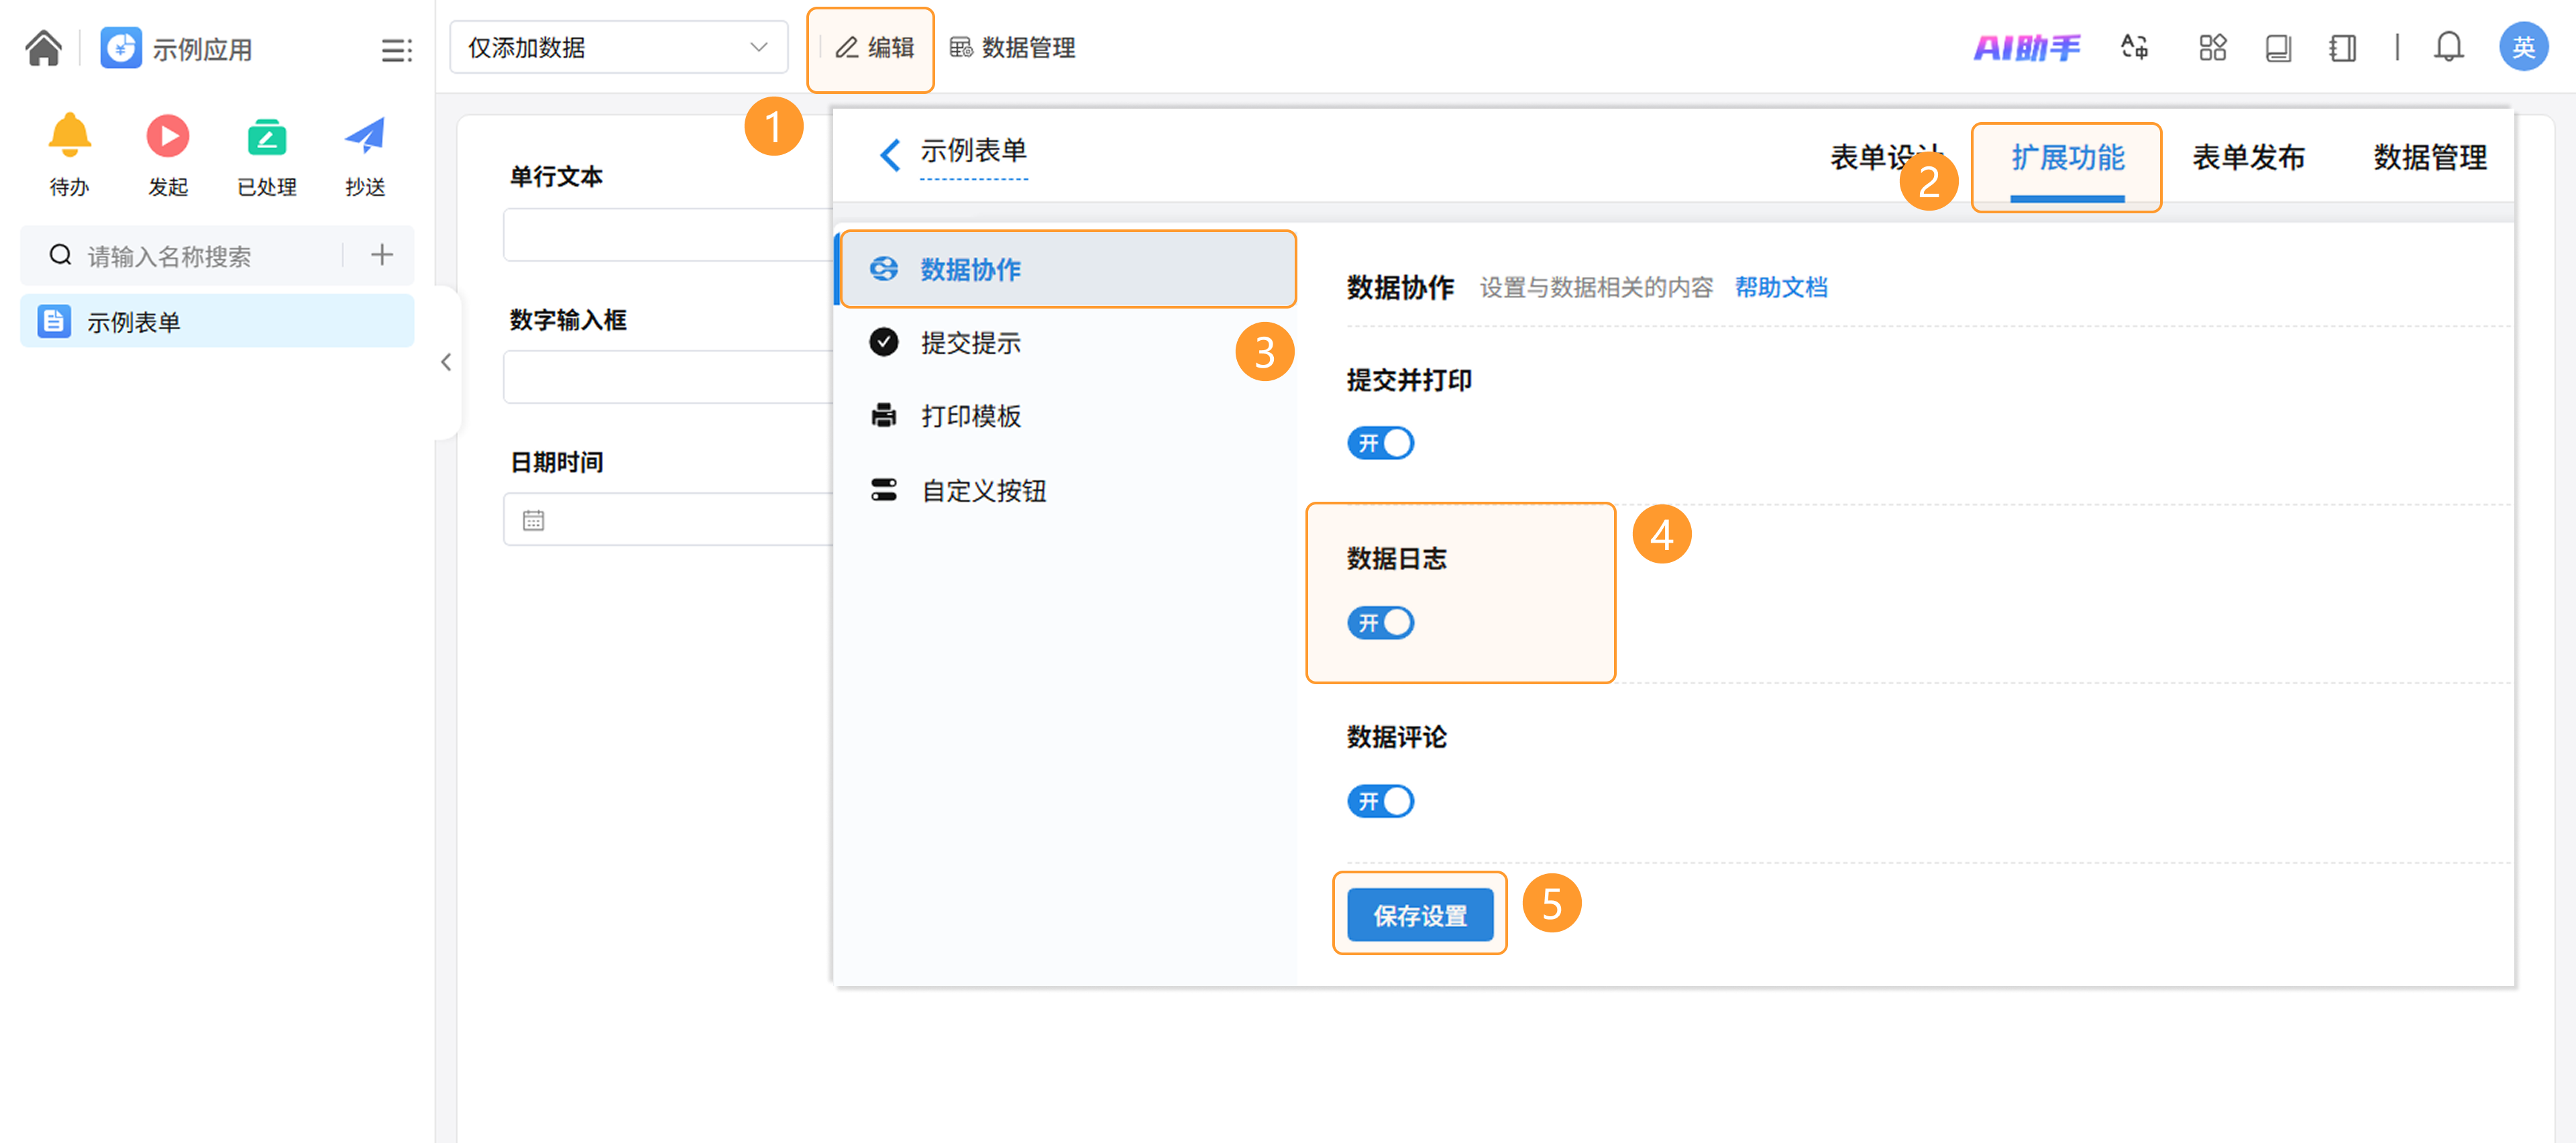Open the 发起 play shortcut

tap(167, 136)
